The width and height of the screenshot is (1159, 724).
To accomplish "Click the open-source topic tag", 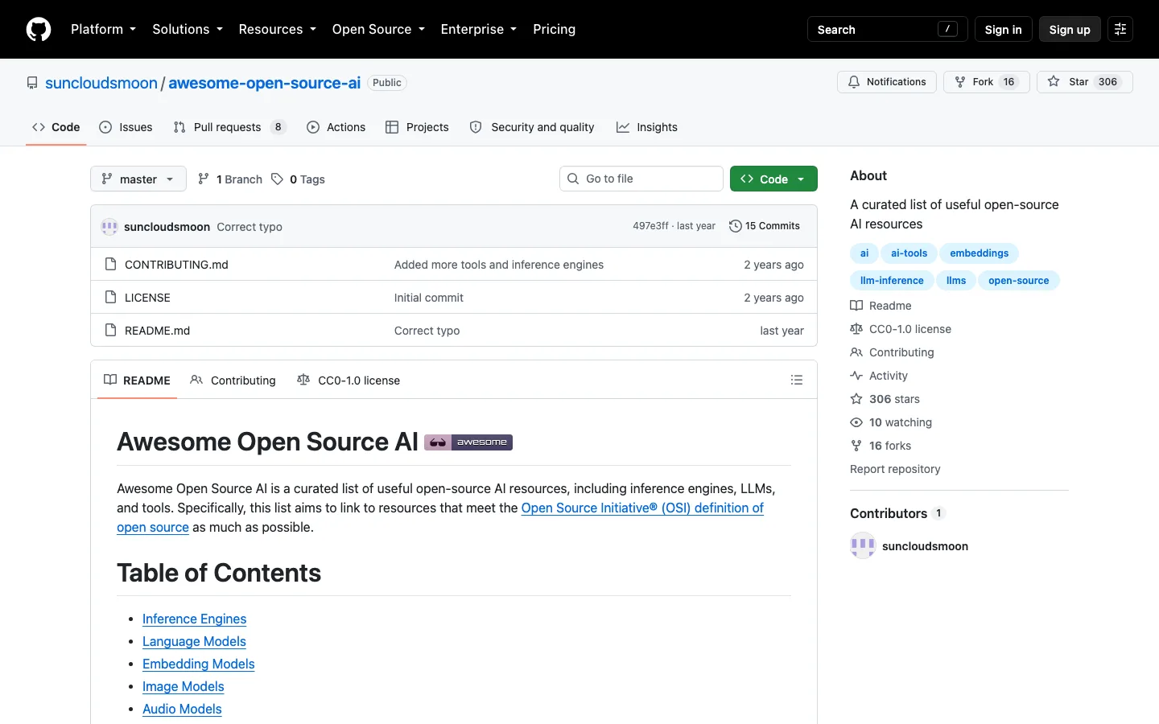I will [1018, 281].
